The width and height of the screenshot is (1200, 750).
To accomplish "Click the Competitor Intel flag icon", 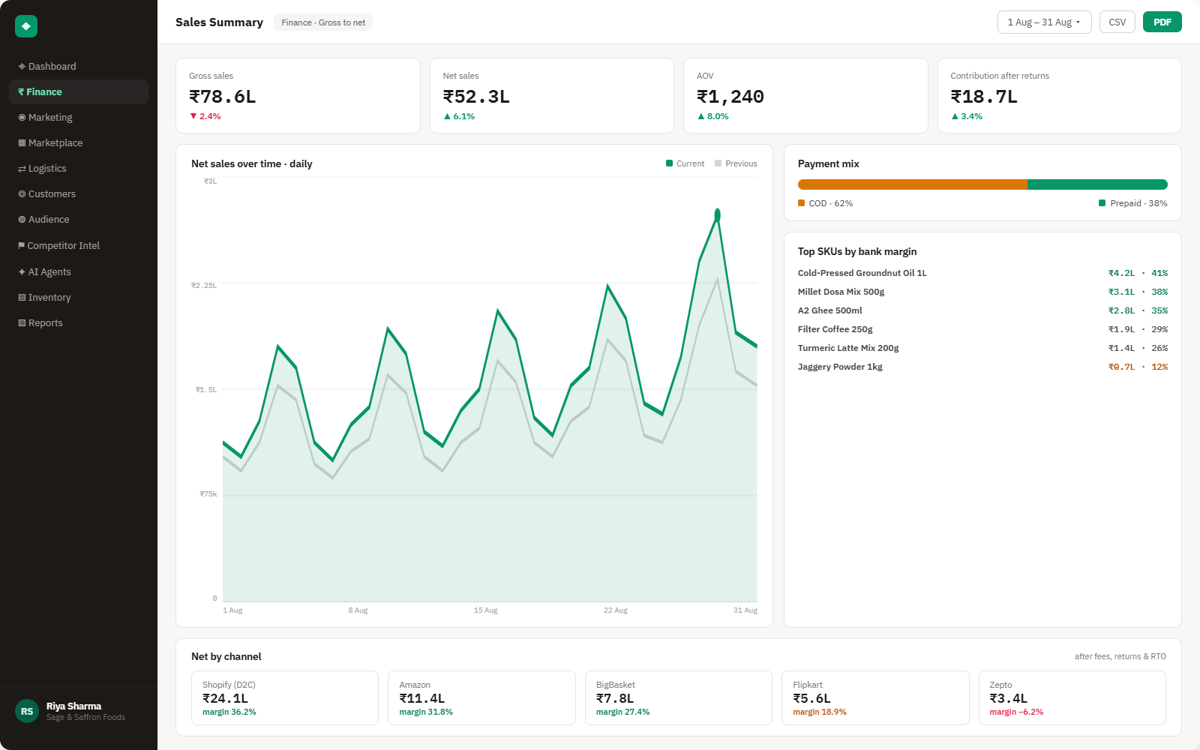I will [x=22, y=246].
